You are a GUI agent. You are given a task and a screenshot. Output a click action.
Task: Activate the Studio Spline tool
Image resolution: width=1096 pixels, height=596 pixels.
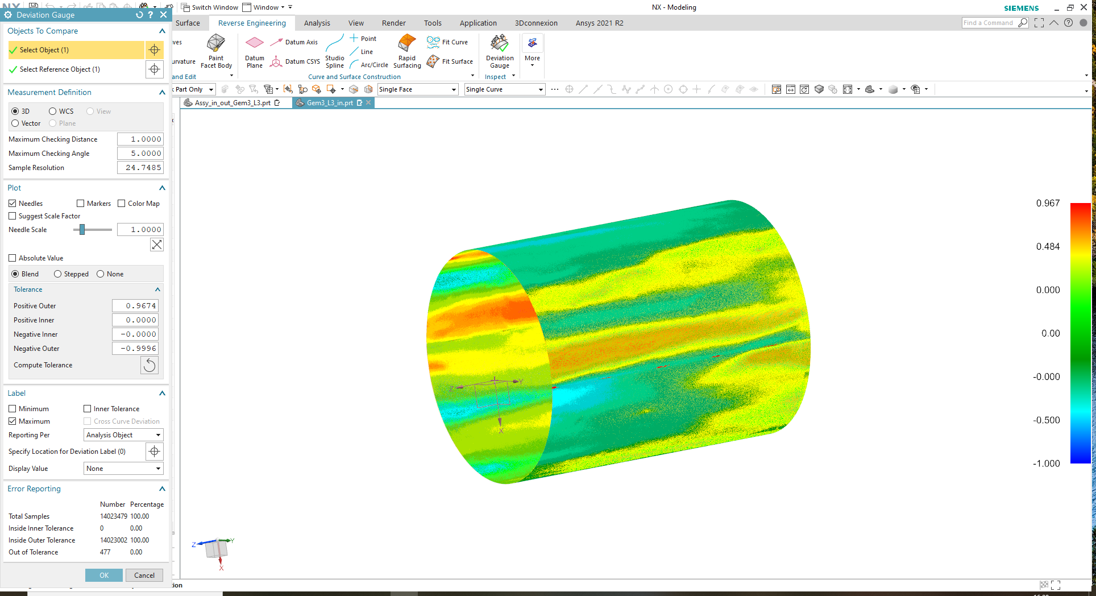pos(335,51)
